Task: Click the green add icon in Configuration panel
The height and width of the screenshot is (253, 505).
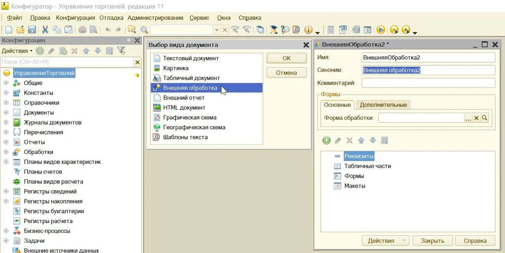Action: click(39, 51)
